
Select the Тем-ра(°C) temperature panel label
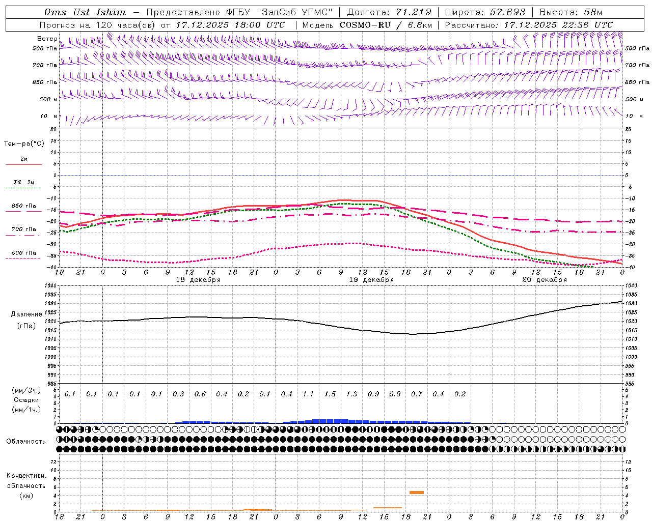[x=24, y=144]
